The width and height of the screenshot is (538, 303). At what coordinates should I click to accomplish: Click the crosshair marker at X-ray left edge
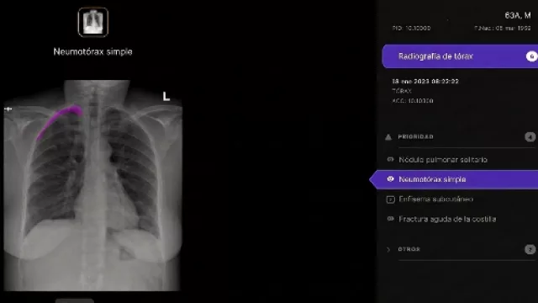[8, 109]
